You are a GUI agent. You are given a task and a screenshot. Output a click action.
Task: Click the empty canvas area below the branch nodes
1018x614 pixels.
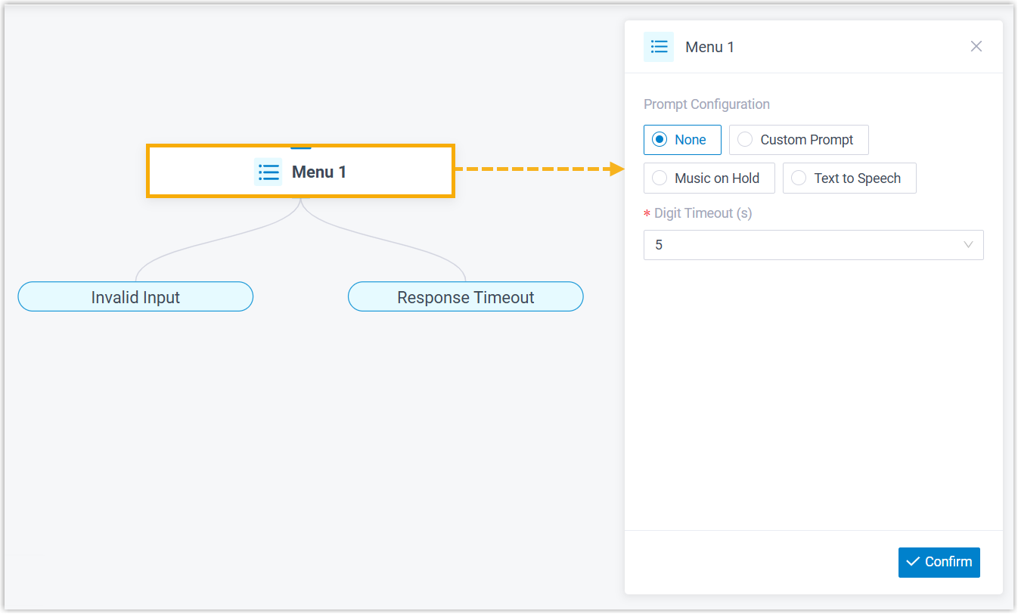coord(303,454)
